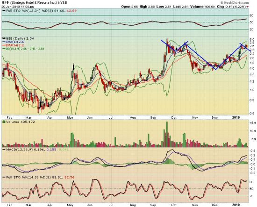Image resolution: width=257 pixels, height=207 pixels.
Task: Click the Nov label on the bottom time axis
Action: (x=195, y=205)
